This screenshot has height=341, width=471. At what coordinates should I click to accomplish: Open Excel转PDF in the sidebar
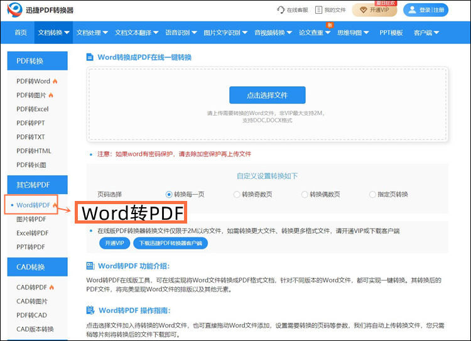tap(33, 233)
